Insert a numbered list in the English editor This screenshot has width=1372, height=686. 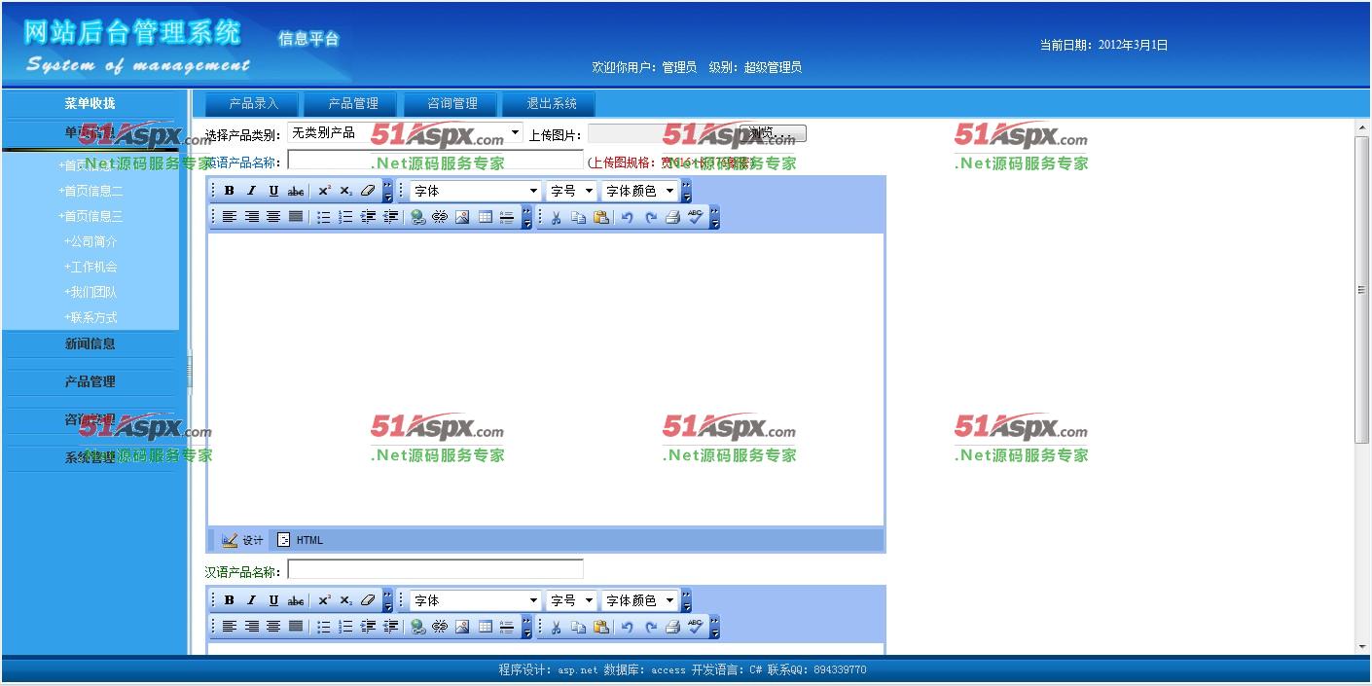tap(345, 217)
